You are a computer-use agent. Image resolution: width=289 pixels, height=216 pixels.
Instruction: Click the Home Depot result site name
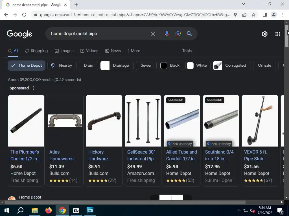(30, 197)
